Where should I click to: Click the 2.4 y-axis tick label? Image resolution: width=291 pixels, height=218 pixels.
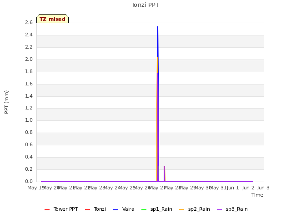(x=29, y=35)
